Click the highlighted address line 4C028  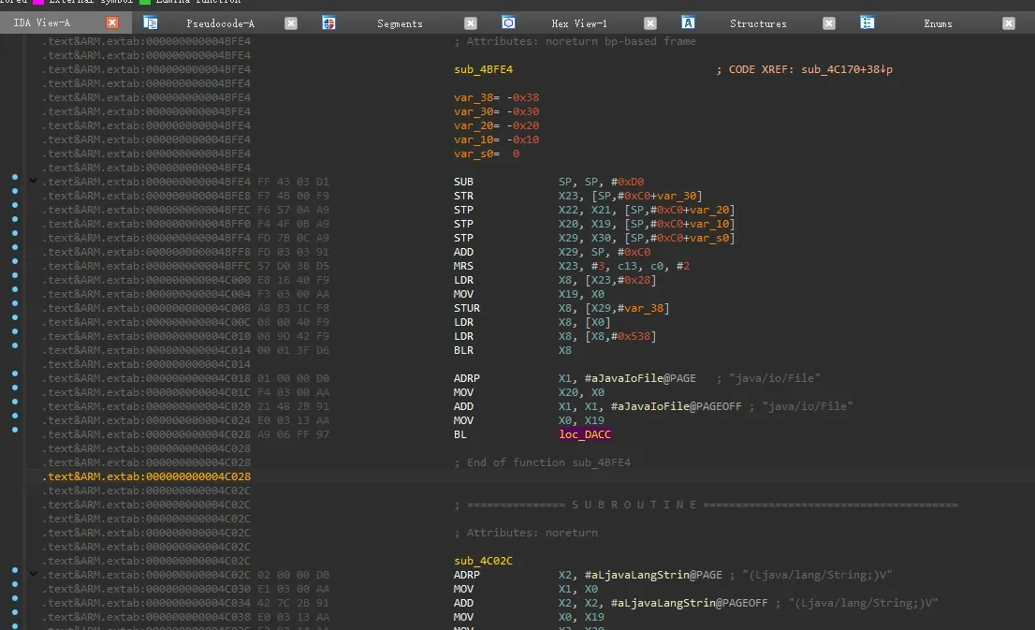click(146, 476)
